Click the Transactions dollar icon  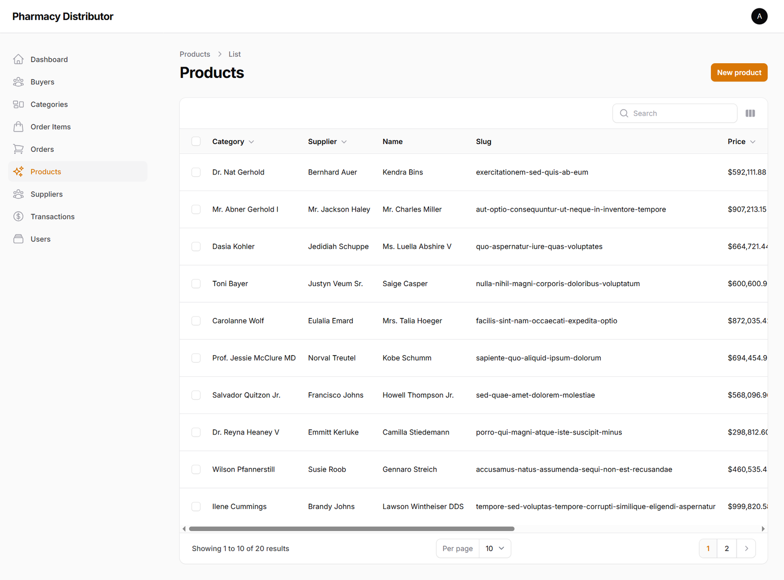pyautogui.click(x=19, y=216)
